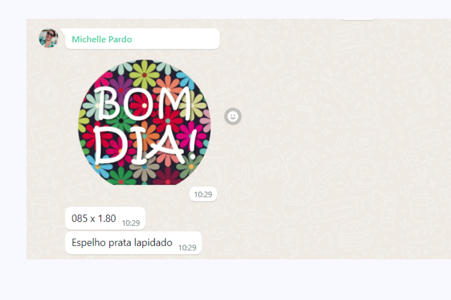451x300 pixels.
Task: Click the empty white space in the name bubble
Action: [176, 39]
